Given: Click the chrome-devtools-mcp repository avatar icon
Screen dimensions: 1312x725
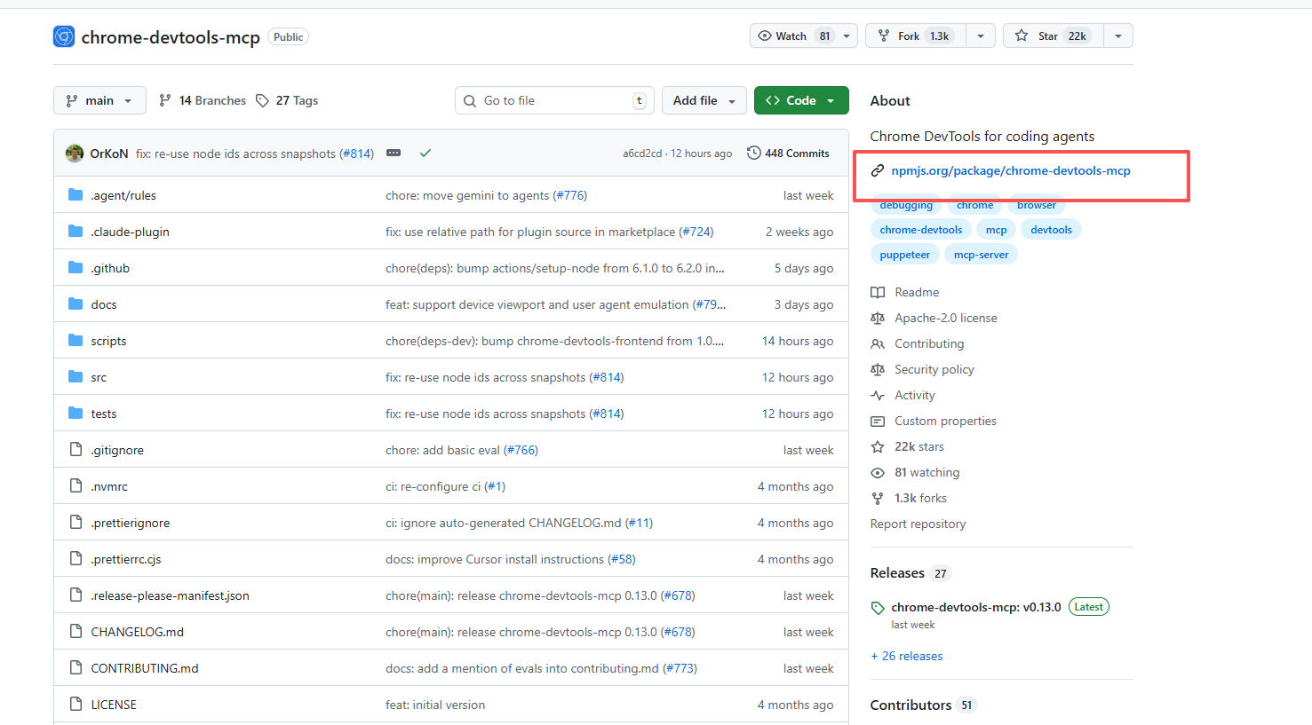Looking at the screenshot, I should pyautogui.click(x=64, y=36).
